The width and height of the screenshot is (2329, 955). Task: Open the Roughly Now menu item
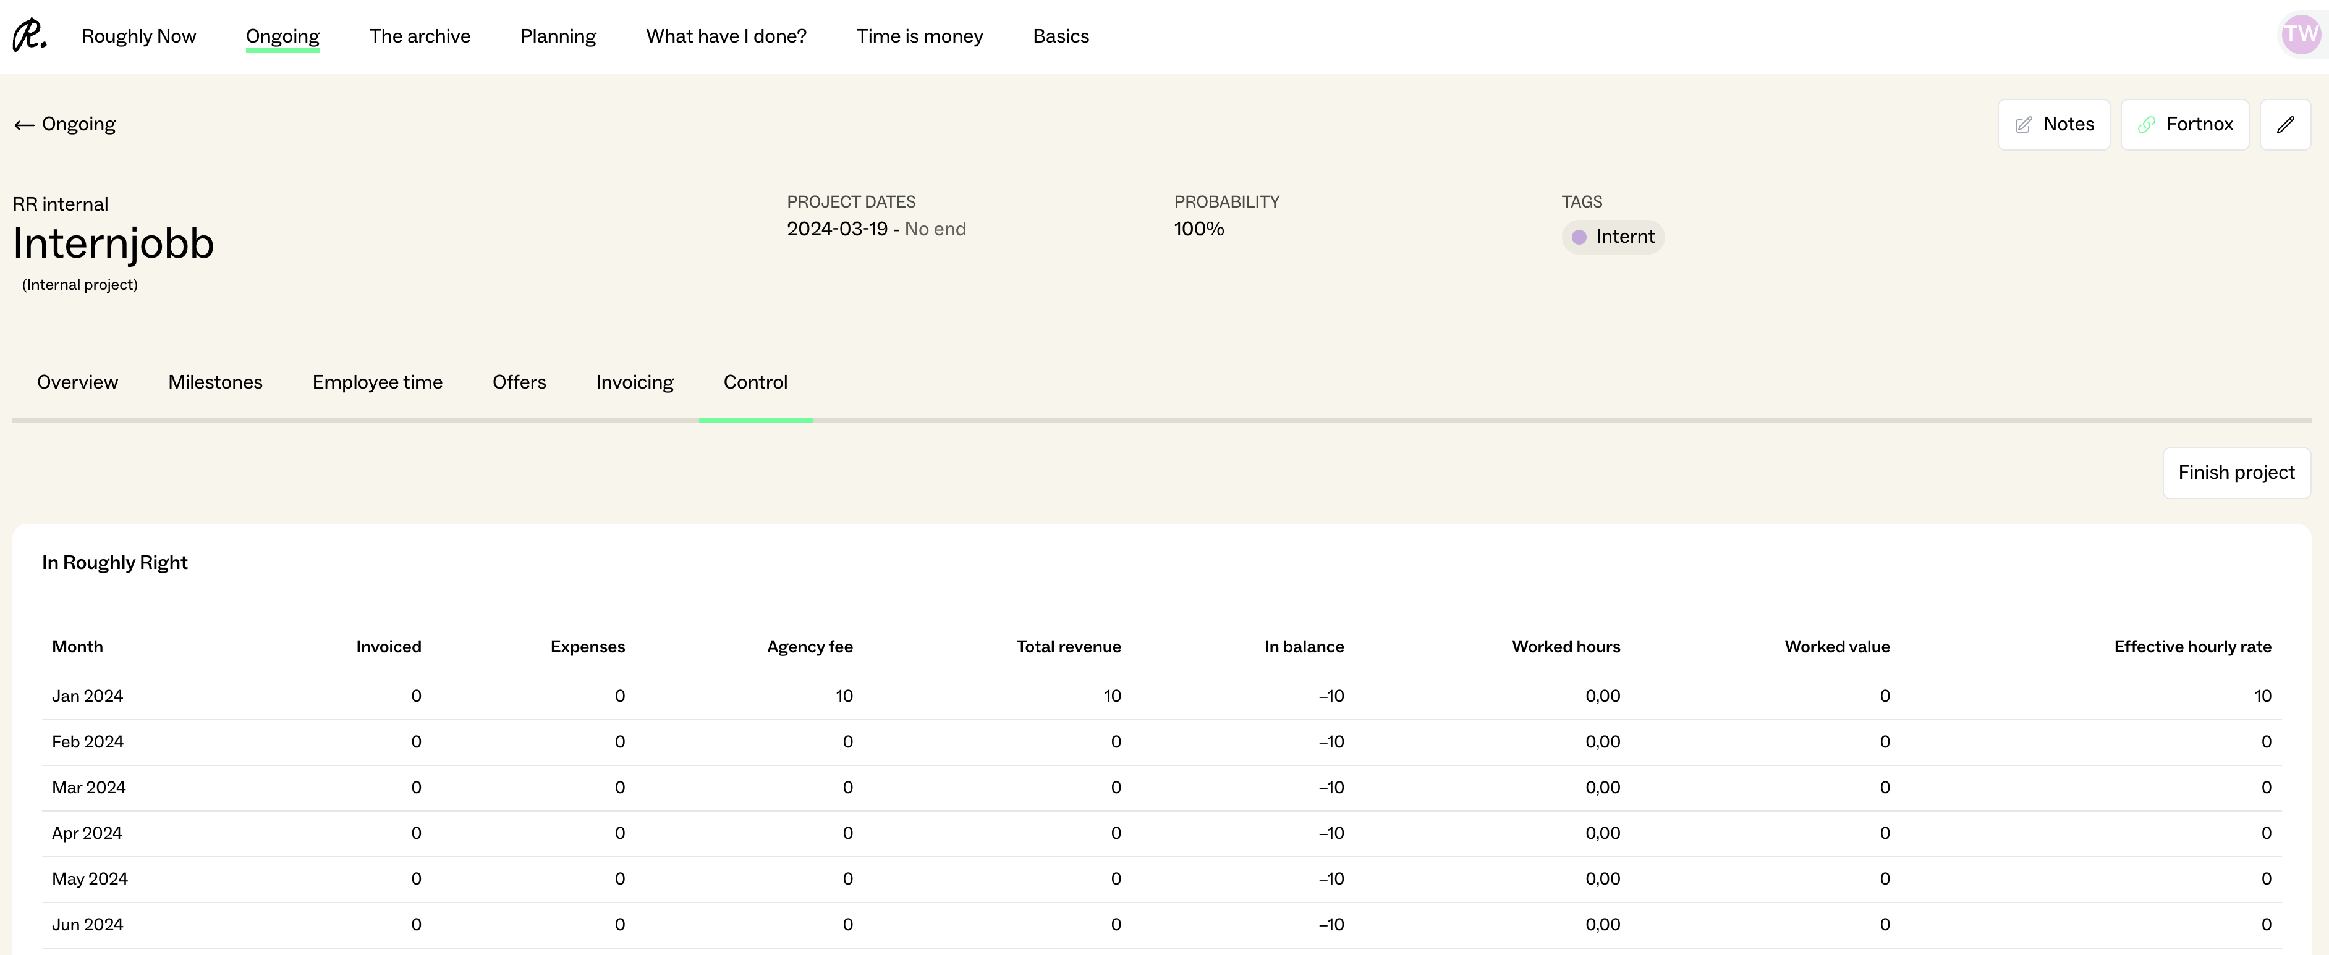click(138, 36)
